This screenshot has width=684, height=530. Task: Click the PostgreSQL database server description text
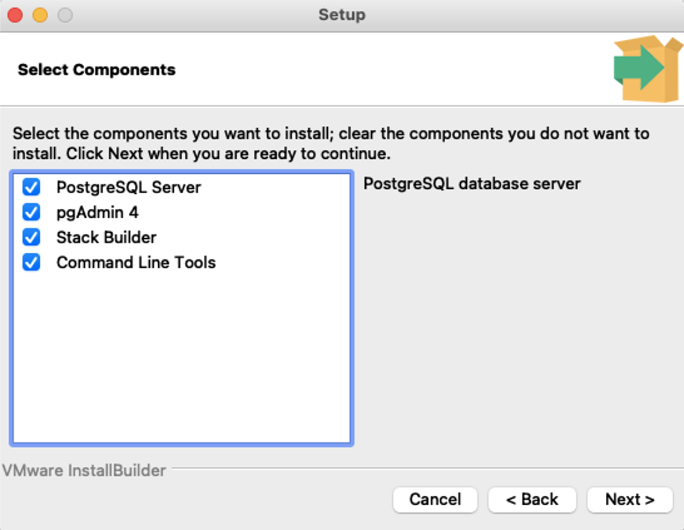[x=472, y=183]
